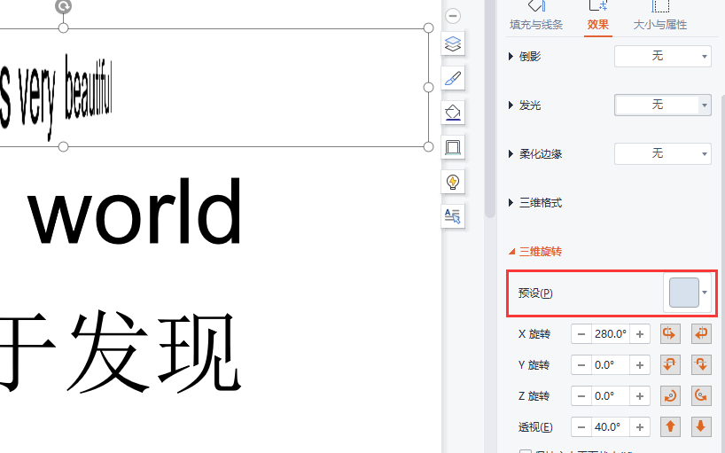The width and height of the screenshot is (725, 453).
Task: Click the Z 旋转 field showing 0.0°
Action: (611, 395)
